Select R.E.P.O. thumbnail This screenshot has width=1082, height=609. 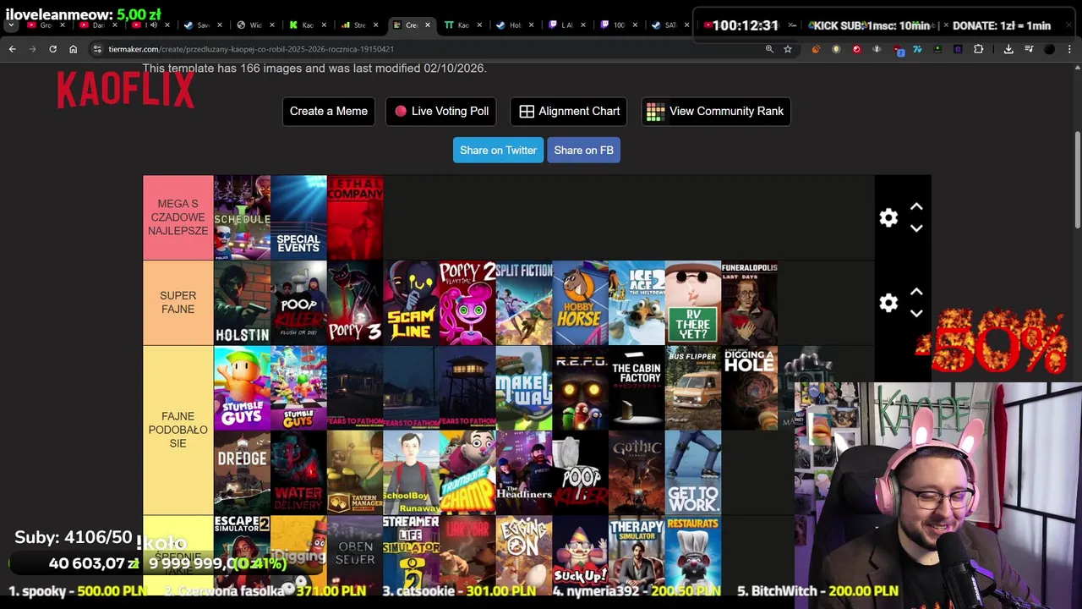pyautogui.click(x=580, y=388)
